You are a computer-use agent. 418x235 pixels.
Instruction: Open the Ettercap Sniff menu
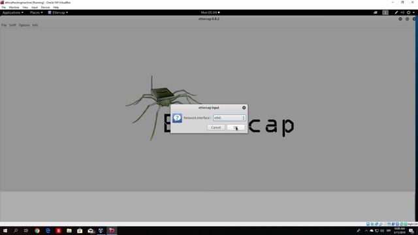[x=12, y=25]
